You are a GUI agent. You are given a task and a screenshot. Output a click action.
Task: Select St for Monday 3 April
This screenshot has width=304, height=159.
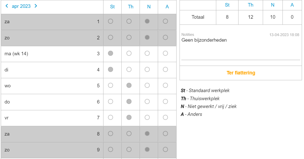pyautogui.click(x=111, y=53)
